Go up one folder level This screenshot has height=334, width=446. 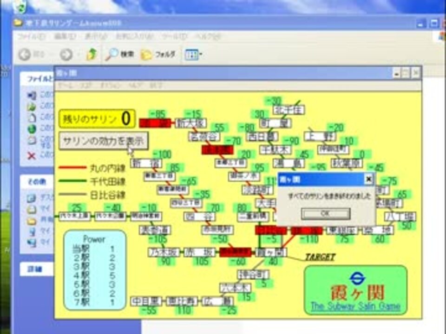[x=92, y=55]
